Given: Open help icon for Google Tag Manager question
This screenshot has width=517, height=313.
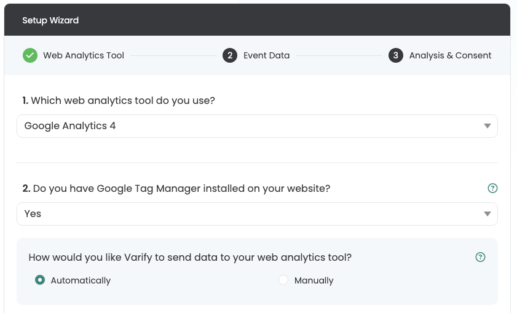Looking at the screenshot, I should pyautogui.click(x=492, y=188).
